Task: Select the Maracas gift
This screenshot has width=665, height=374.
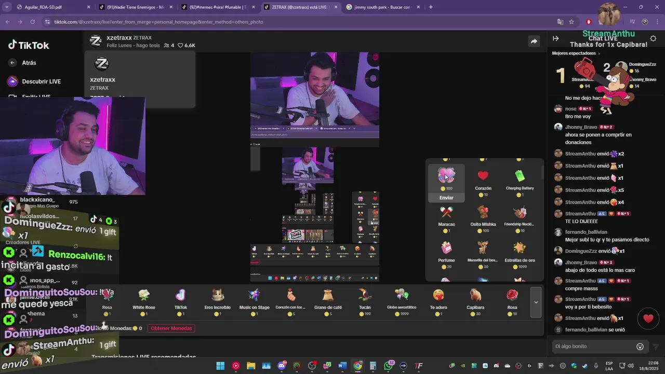Action: (x=446, y=219)
